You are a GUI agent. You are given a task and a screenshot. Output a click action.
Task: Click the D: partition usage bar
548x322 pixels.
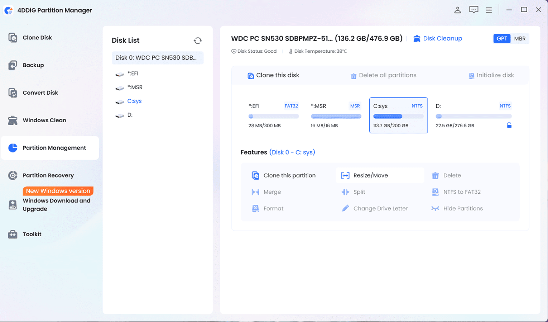(x=474, y=116)
